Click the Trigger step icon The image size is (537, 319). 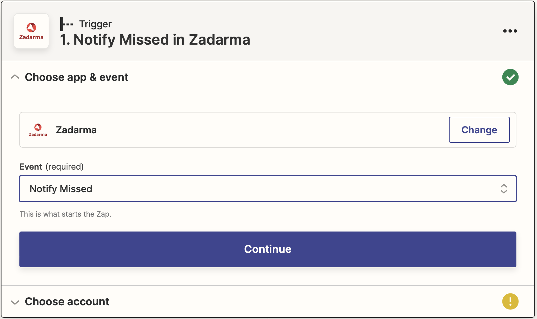coord(66,24)
